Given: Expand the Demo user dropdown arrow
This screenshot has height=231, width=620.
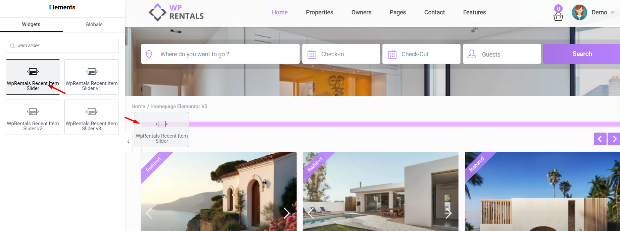Looking at the screenshot, I should click(x=613, y=13).
